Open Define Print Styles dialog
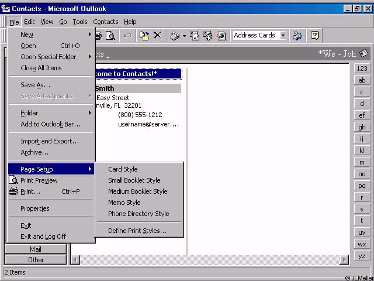 [x=139, y=231]
